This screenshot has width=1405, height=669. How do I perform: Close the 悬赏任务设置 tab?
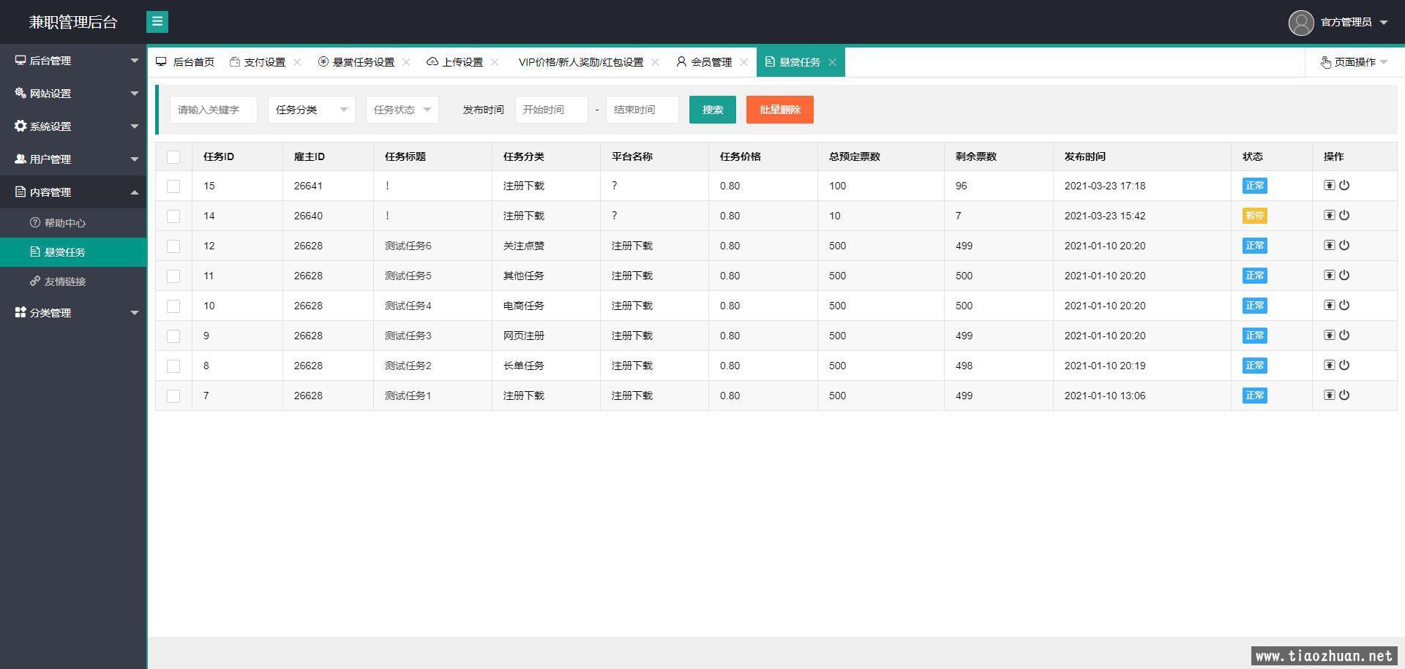coord(406,62)
